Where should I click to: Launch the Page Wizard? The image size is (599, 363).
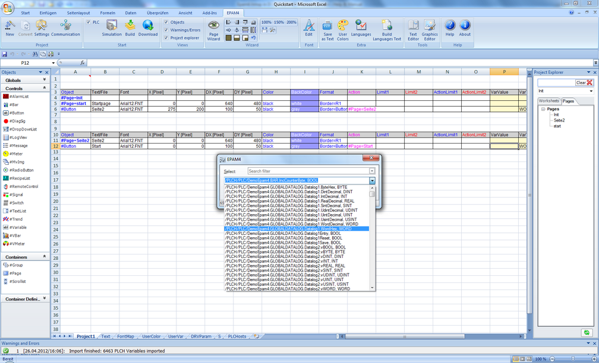coord(213,30)
